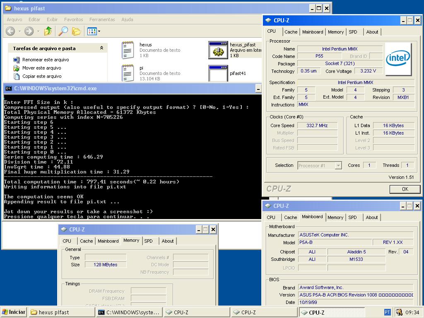Switch to Memory tab in top CPU-Z

335,32
